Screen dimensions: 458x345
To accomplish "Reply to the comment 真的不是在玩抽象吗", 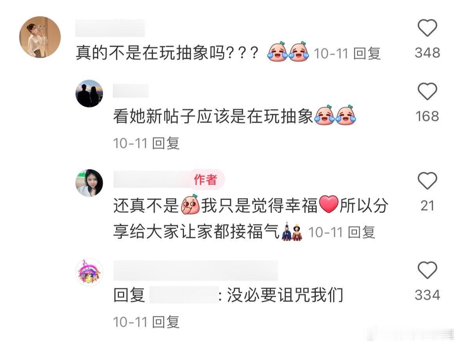I will tap(367, 54).
